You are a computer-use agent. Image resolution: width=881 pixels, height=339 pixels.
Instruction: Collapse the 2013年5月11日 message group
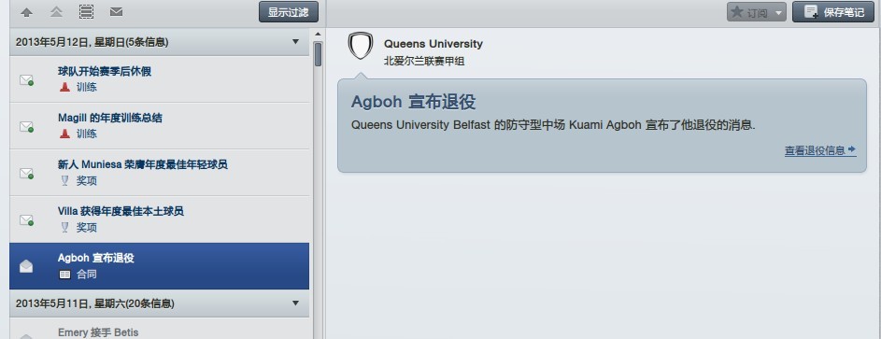click(x=295, y=304)
